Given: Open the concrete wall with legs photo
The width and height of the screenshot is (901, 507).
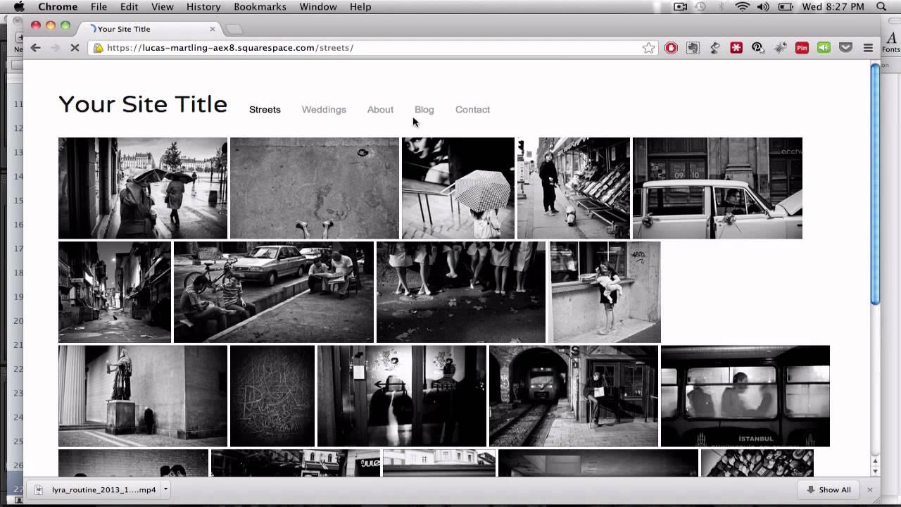Looking at the screenshot, I should coord(315,188).
